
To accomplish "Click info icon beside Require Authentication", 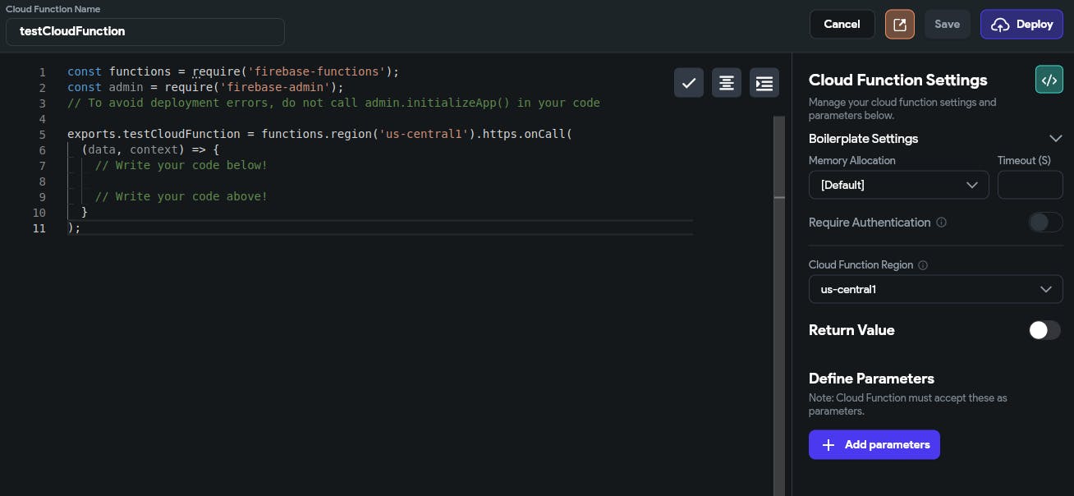I will [x=942, y=223].
